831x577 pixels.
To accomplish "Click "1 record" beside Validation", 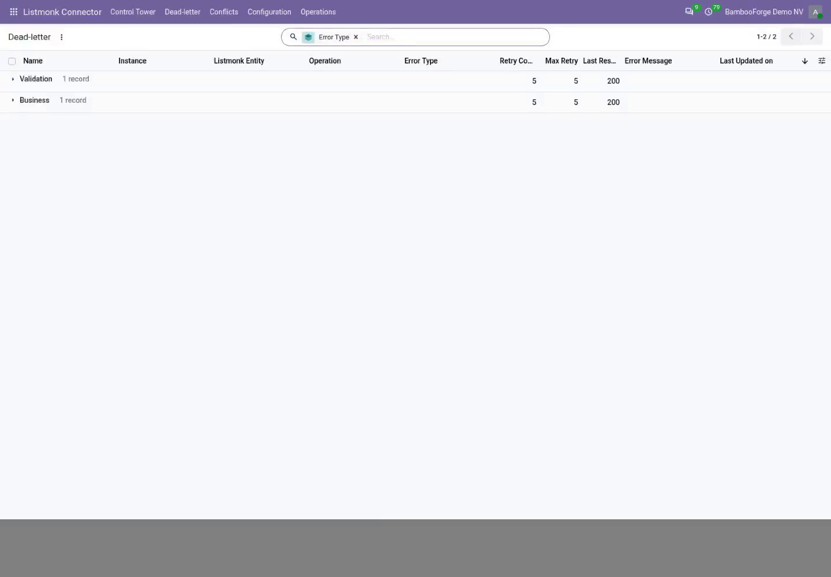I will coord(76,79).
